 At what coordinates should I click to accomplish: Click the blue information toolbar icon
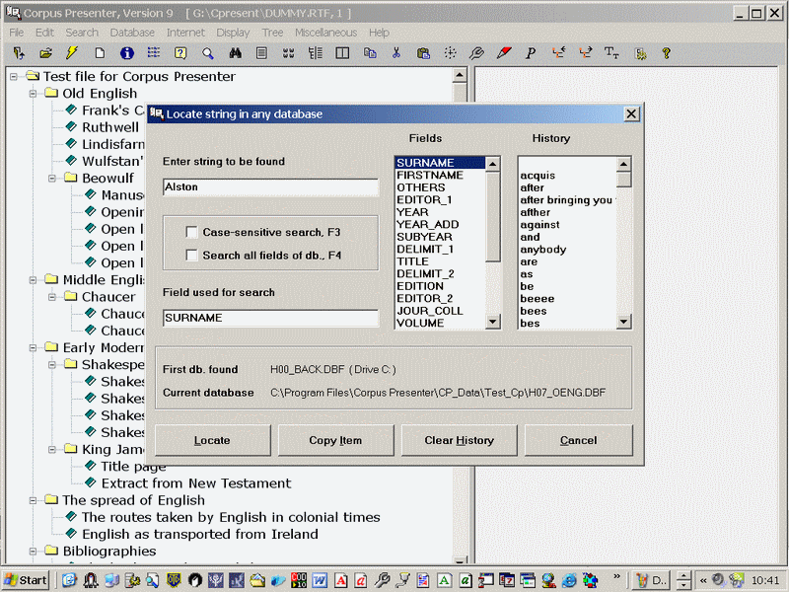tap(127, 53)
